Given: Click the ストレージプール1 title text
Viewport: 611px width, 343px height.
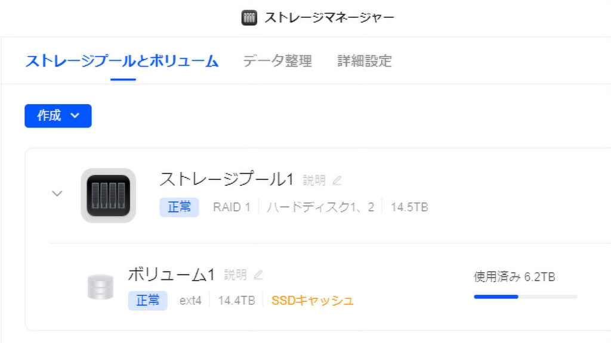Looking at the screenshot, I should click(x=227, y=179).
